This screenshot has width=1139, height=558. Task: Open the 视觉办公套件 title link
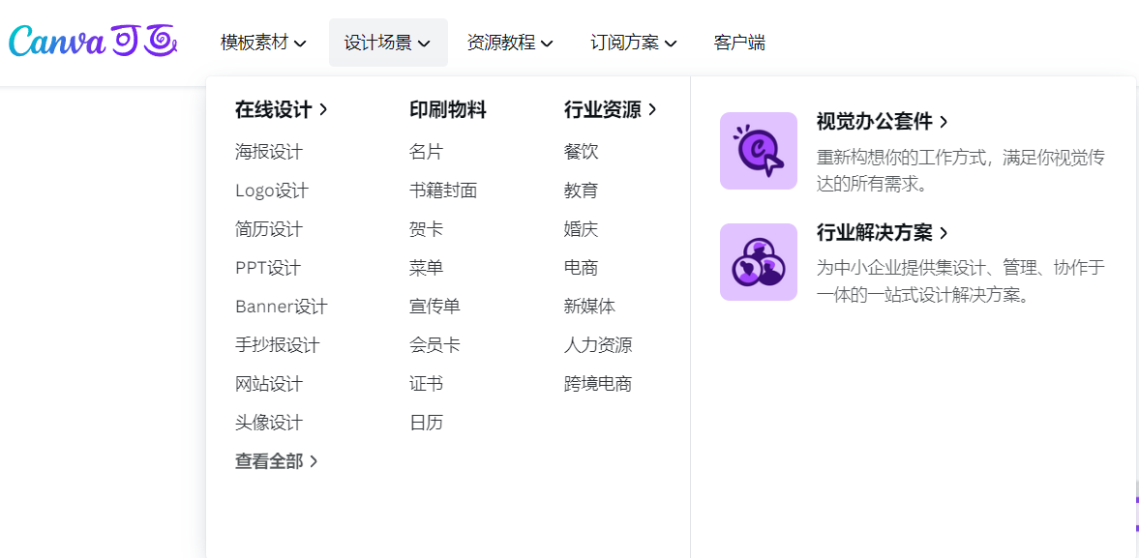[882, 122]
